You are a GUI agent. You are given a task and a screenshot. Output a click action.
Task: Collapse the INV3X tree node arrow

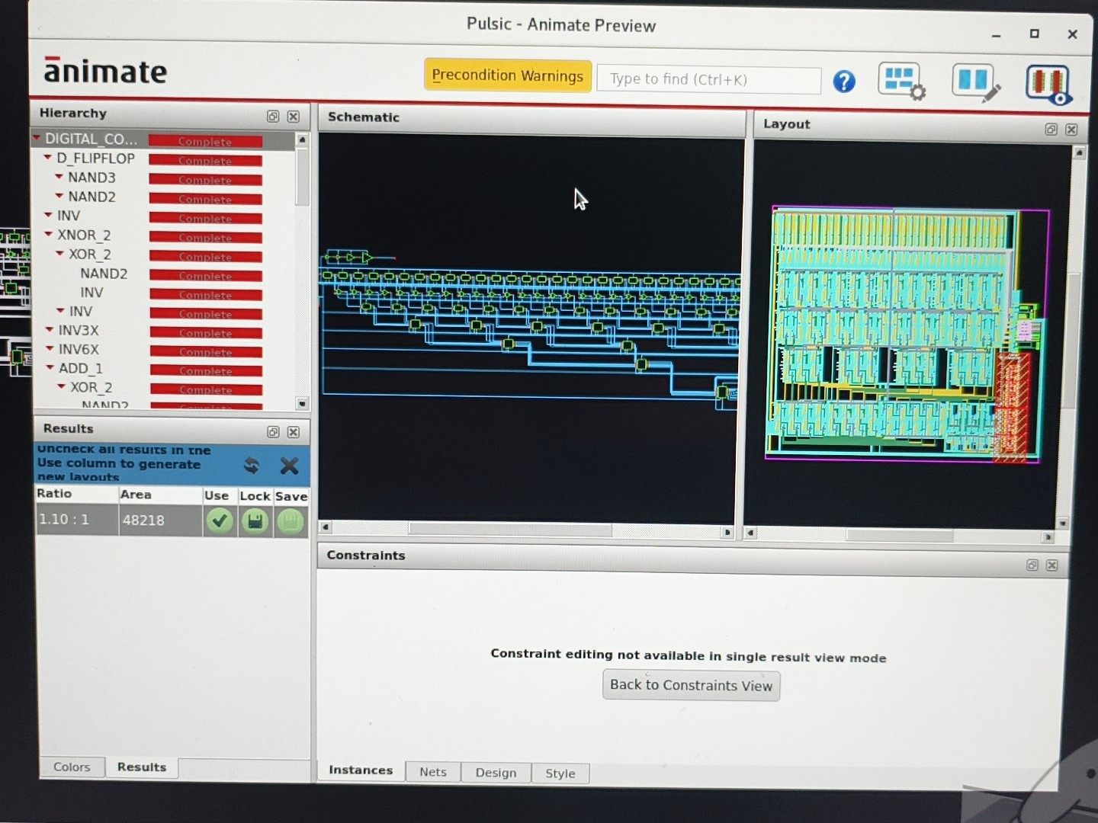pos(50,330)
